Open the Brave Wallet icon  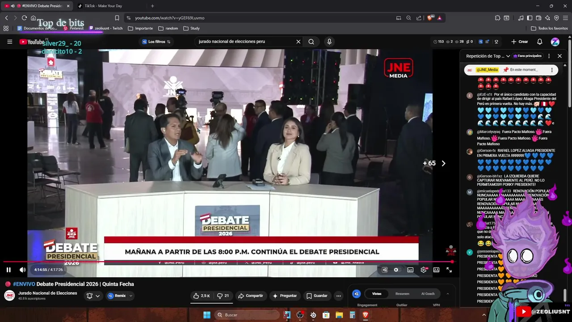pos(538,18)
